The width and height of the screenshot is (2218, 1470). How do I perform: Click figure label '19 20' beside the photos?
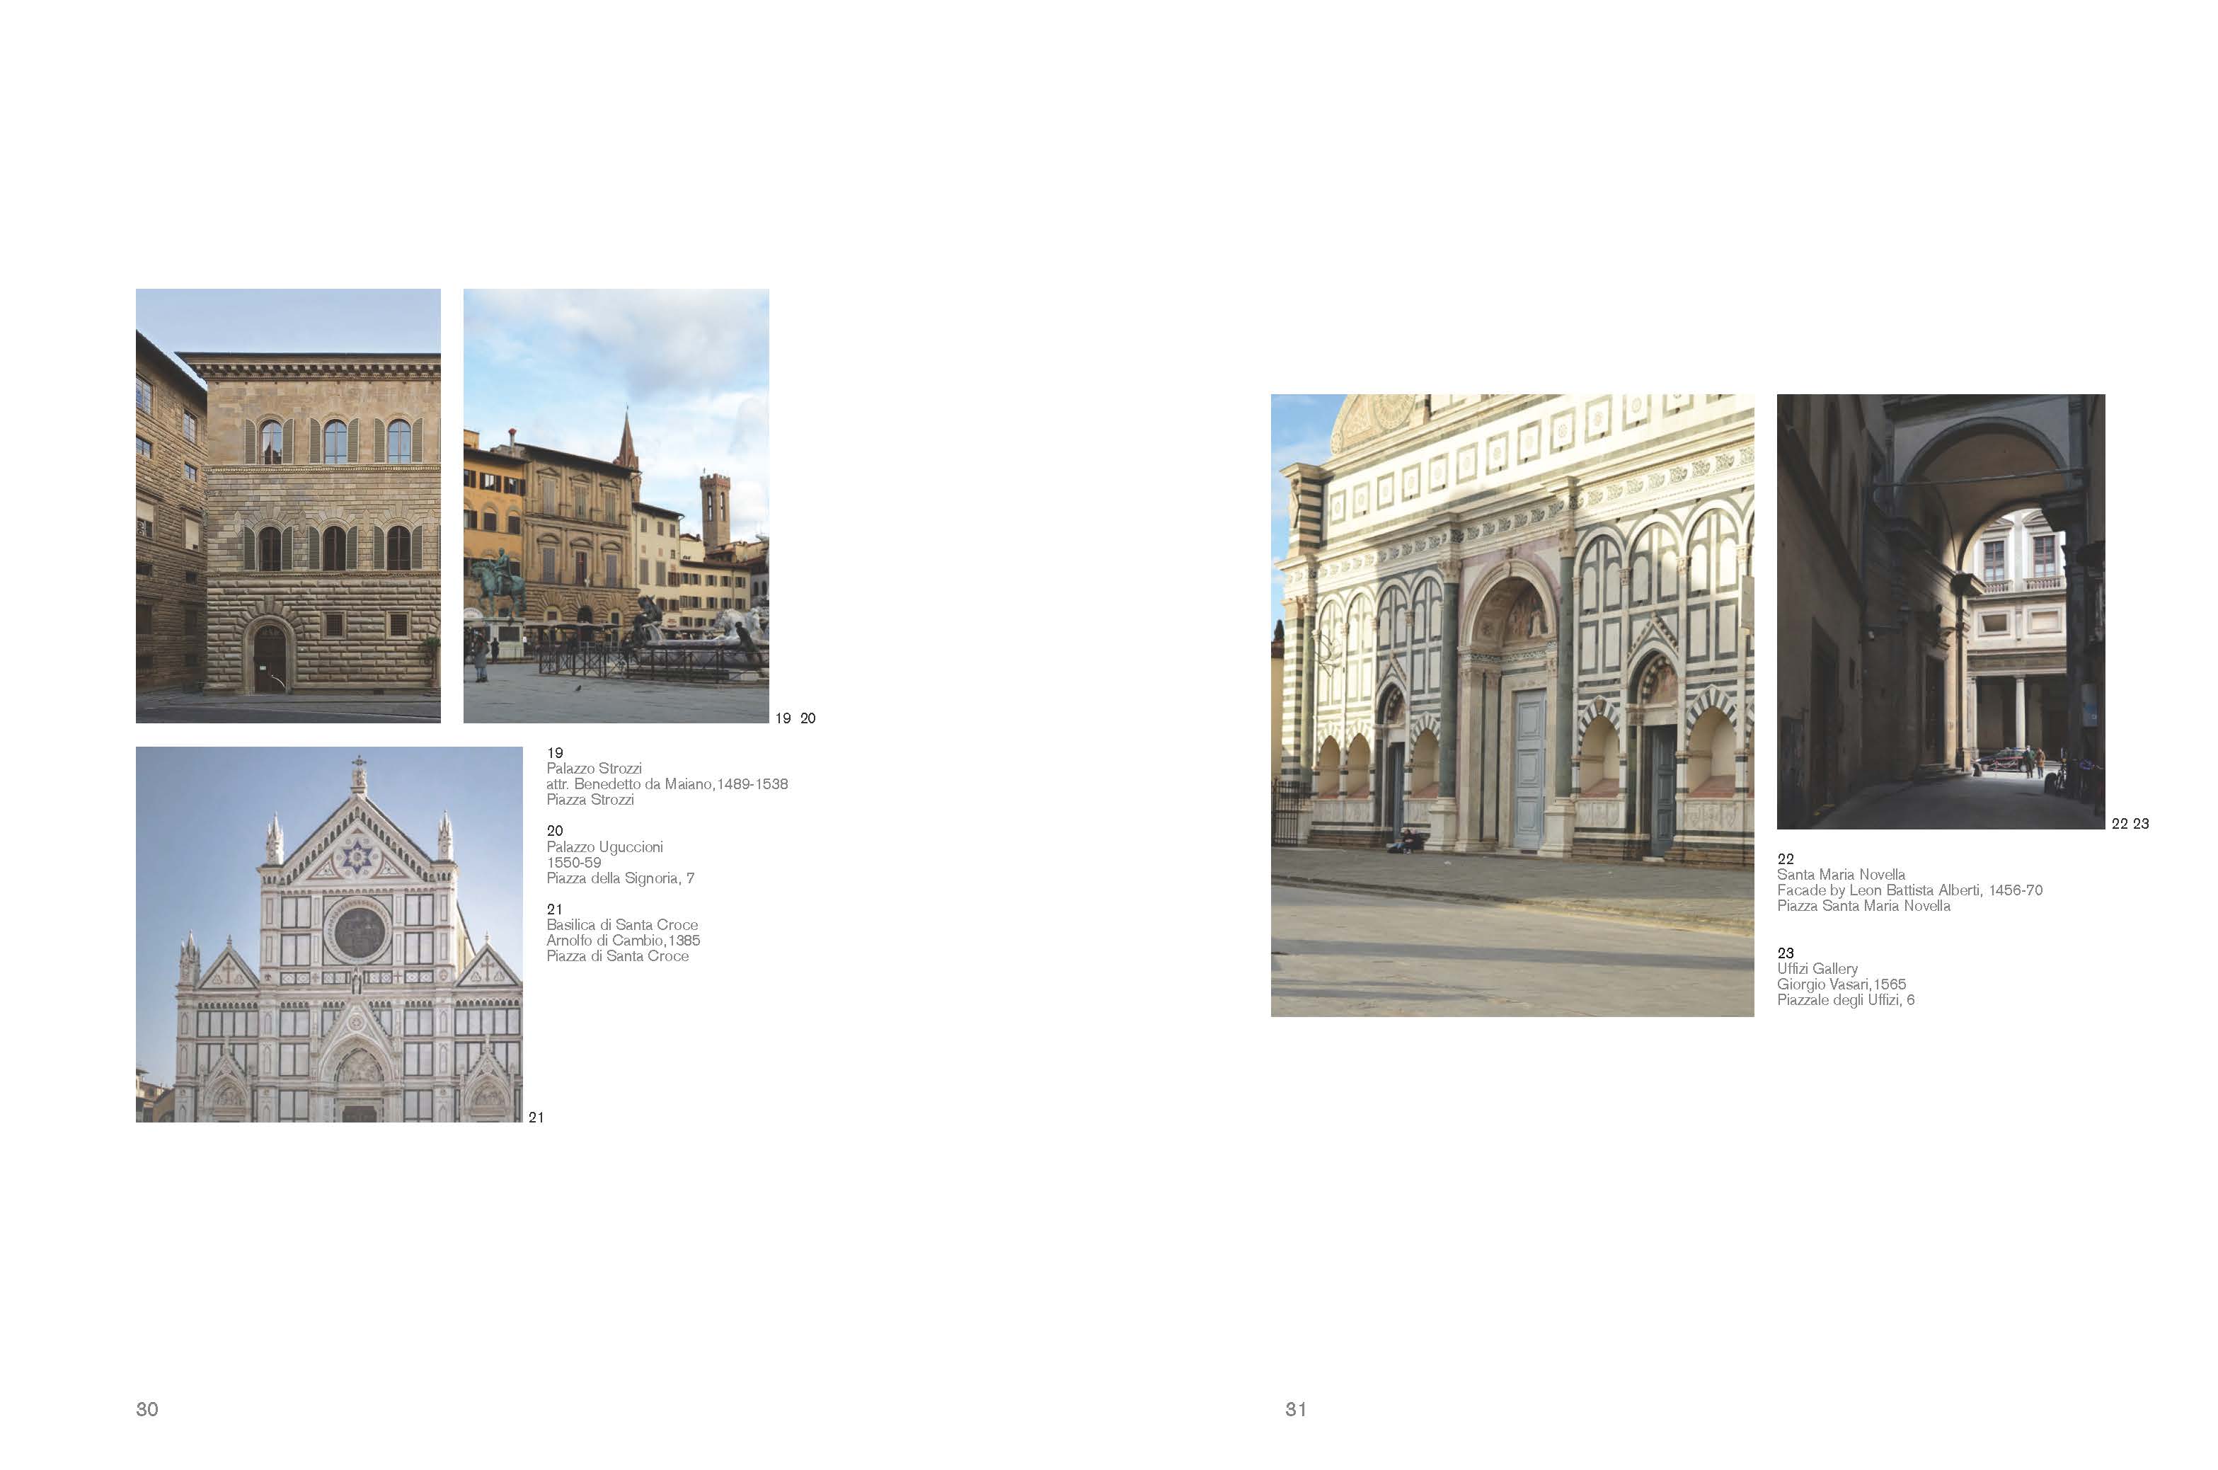coord(795,718)
